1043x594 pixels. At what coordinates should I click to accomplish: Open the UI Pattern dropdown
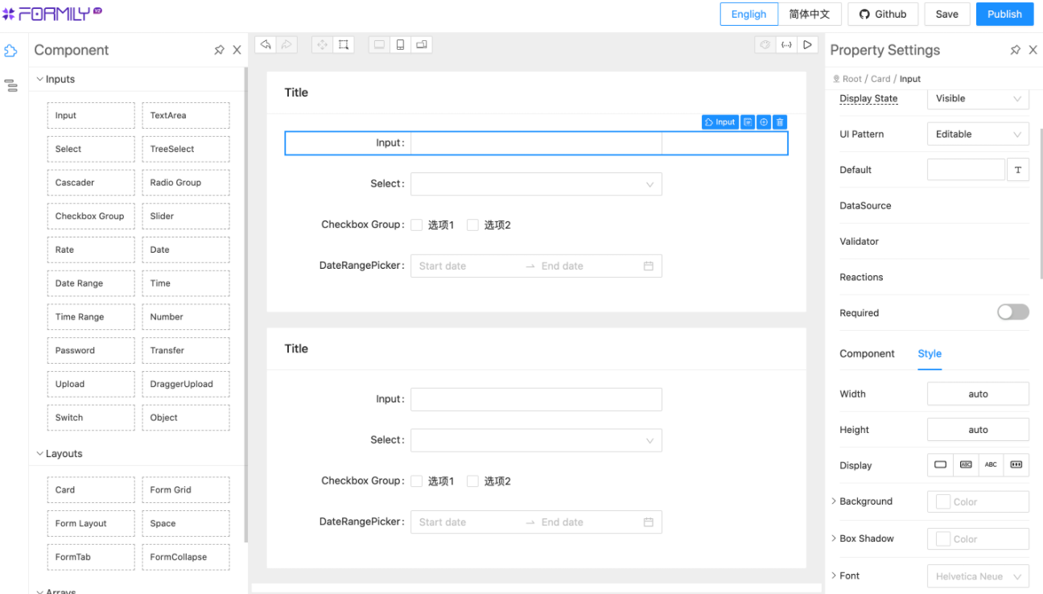[x=978, y=134]
